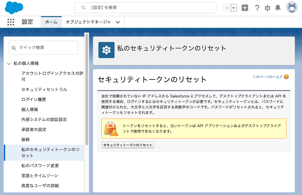This screenshot has height=195, width=302.
Task: Switch to the ホーム tab
Action: point(51,22)
